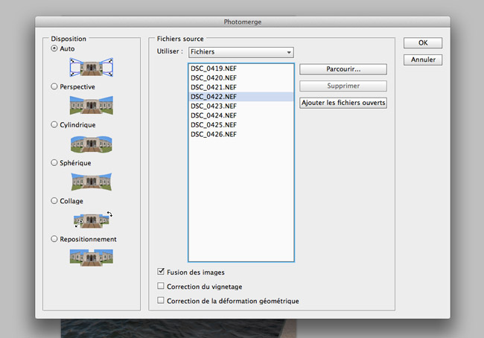The width and height of the screenshot is (484, 338).
Task: Enable Correction du vignetage
Action: 161,286
